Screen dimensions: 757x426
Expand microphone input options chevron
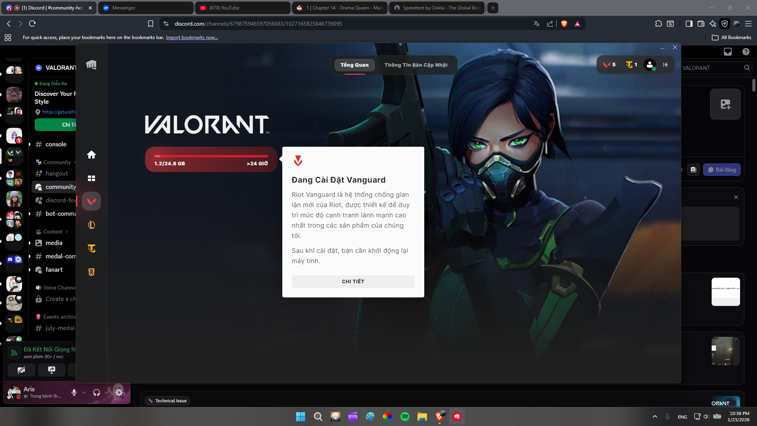click(84, 392)
